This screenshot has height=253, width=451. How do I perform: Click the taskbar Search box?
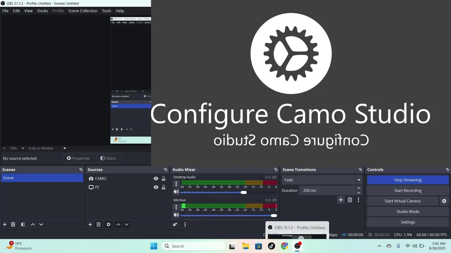pyautogui.click(x=193, y=246)
